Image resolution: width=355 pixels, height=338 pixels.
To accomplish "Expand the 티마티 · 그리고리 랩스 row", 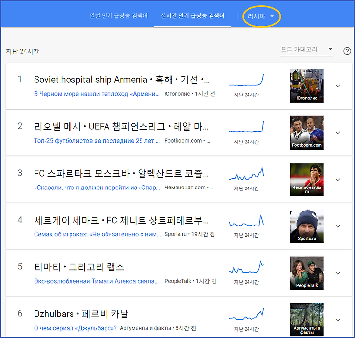I will coord(338,273).
